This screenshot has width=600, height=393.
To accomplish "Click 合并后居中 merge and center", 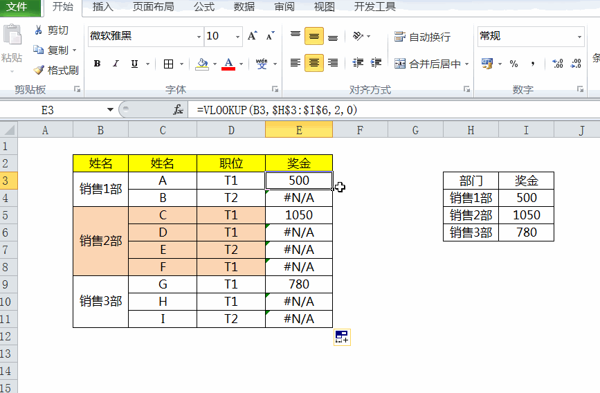I will tap(428, 64).
